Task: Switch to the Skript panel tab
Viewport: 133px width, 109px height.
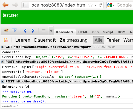Action: coord(108,32)
